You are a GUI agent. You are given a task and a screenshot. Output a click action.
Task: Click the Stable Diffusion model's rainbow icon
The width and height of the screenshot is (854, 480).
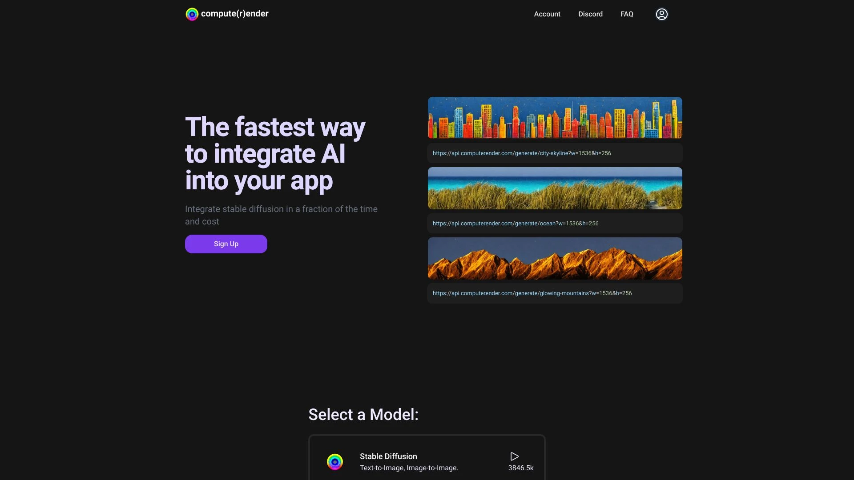pos(335,462)
